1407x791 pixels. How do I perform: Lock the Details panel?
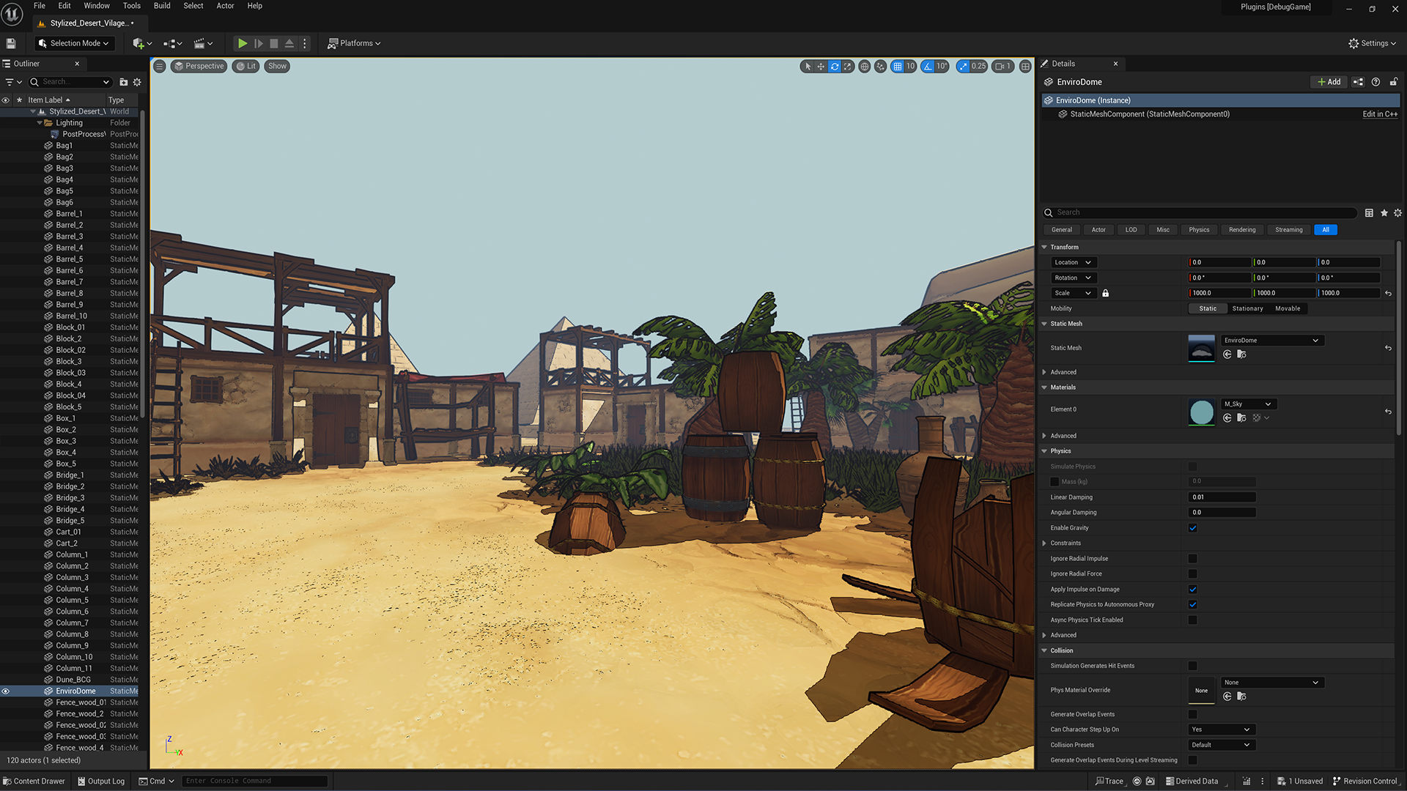tap(1394, 82)
